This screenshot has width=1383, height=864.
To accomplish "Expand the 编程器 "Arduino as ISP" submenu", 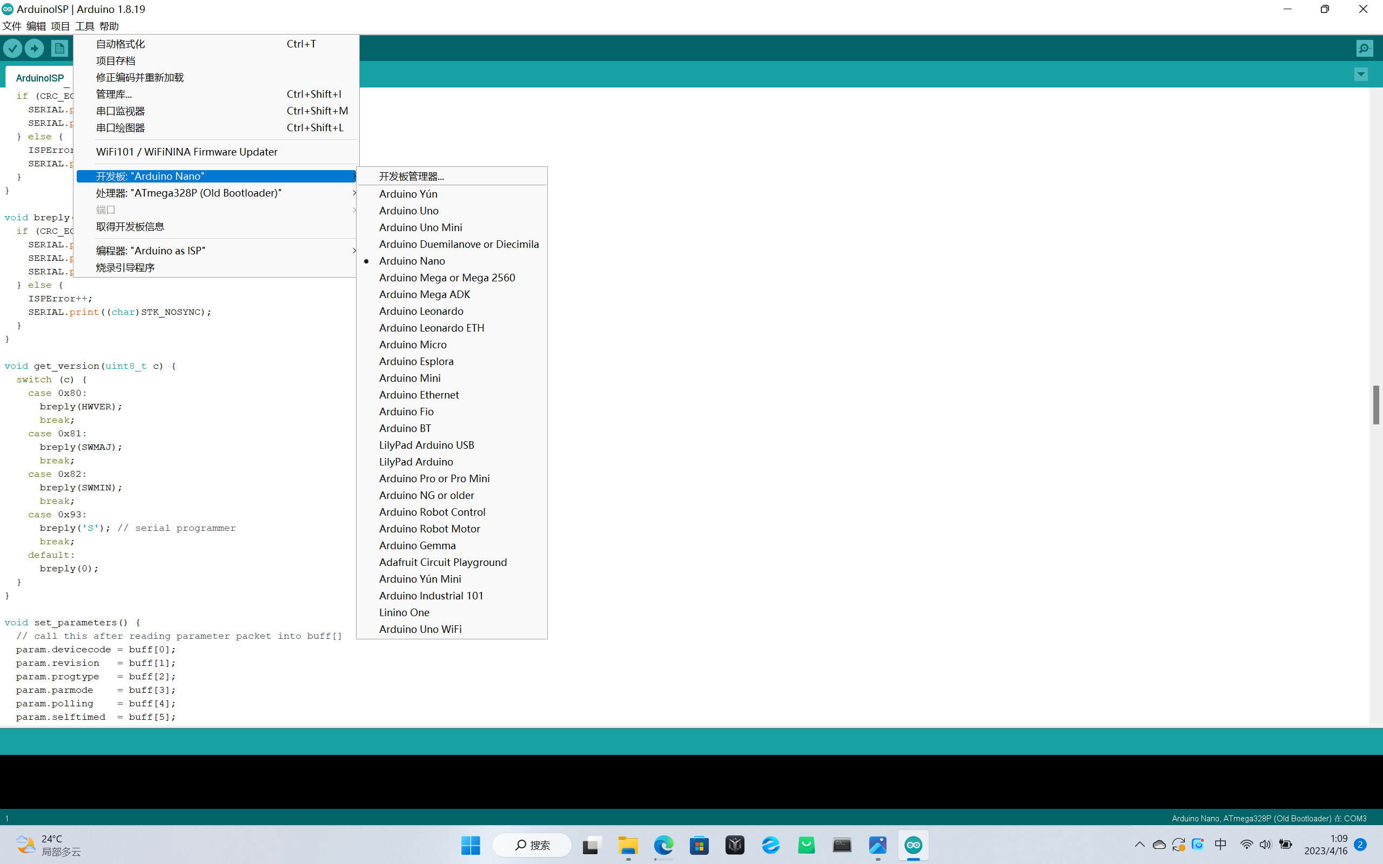I will (x=217, y=251).
